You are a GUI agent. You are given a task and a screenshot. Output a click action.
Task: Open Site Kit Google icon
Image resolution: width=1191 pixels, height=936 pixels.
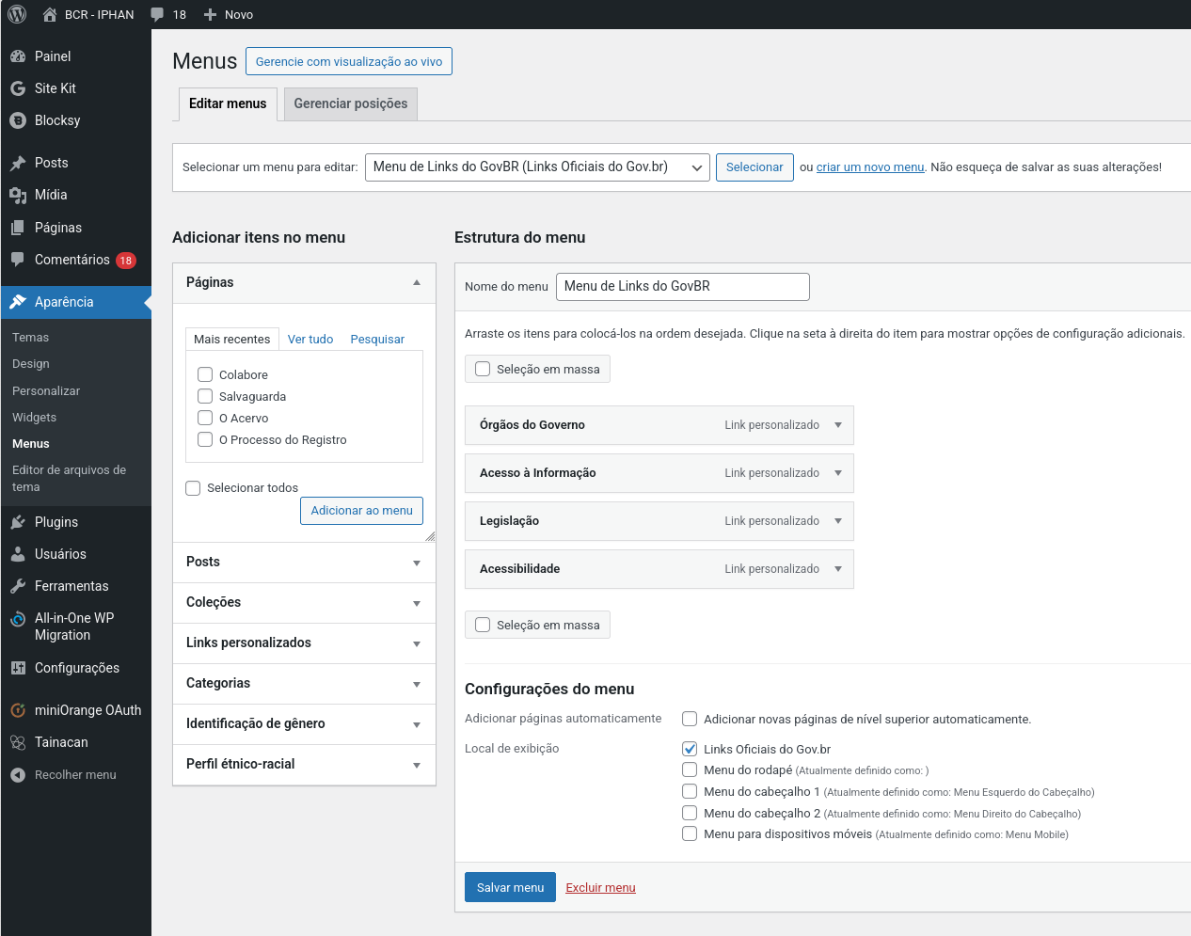(x=18, y=88)
